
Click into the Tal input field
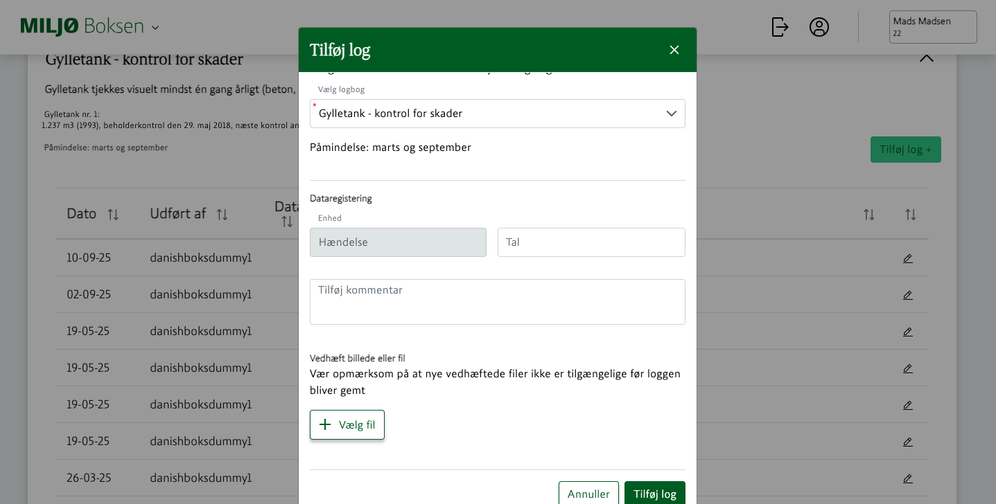(591, 242)
